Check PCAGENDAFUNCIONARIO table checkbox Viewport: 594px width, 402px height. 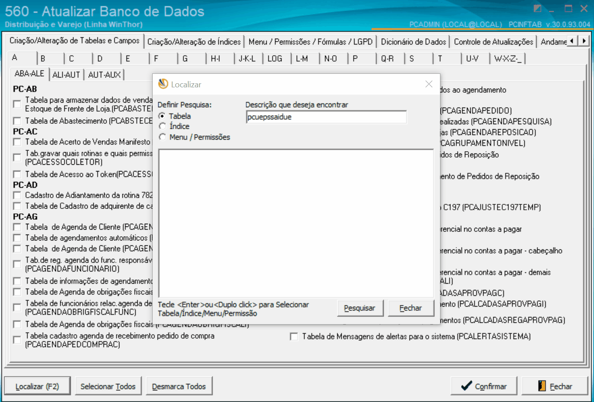coord(17,264)
